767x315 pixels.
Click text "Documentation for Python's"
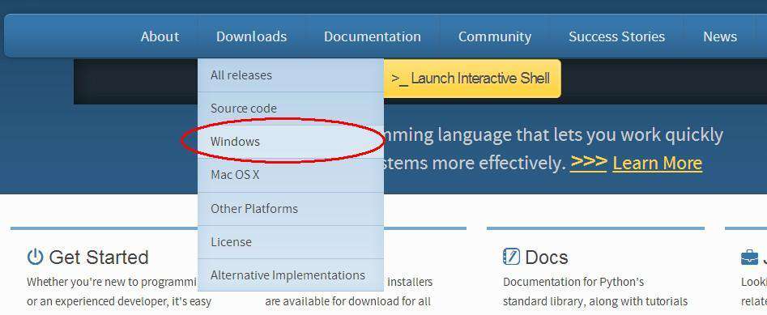(x=573, y=283)
